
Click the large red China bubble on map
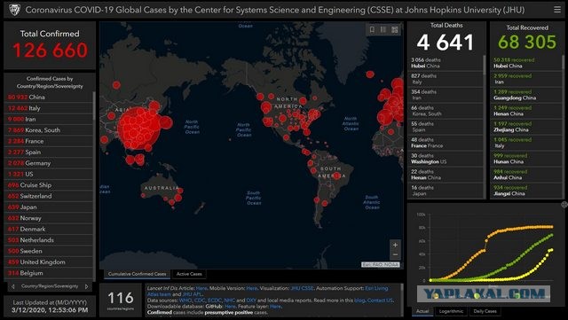click(138, 128)
